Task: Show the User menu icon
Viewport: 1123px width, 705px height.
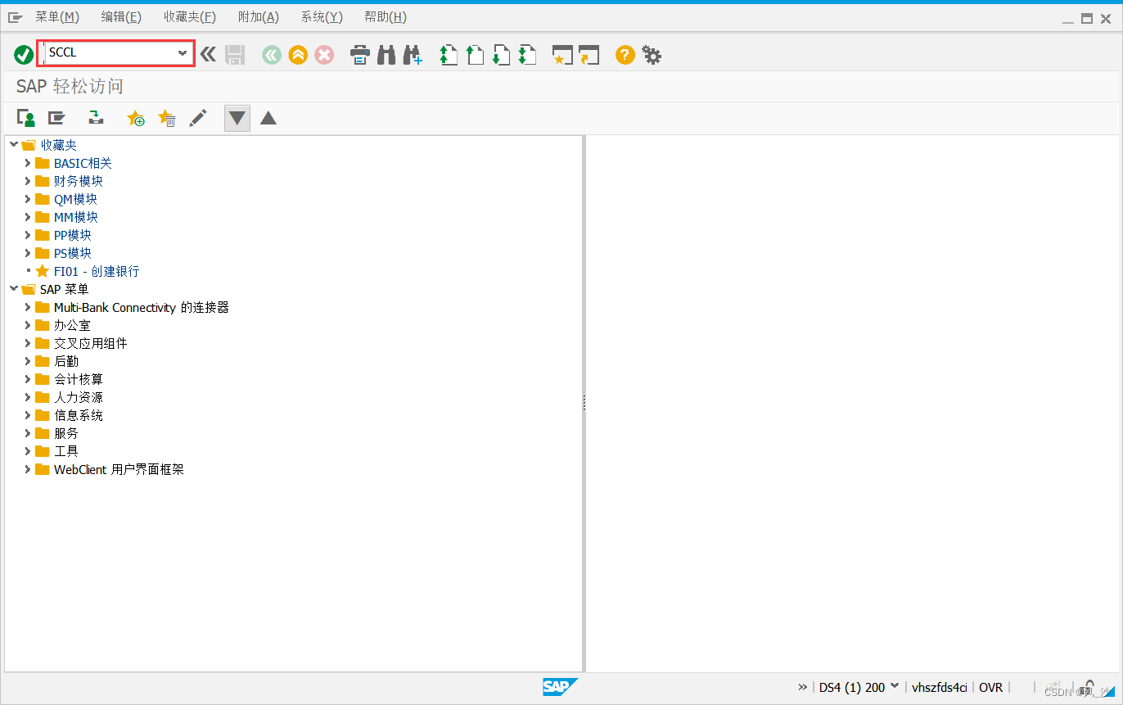Action: click(x=26, y=118)
